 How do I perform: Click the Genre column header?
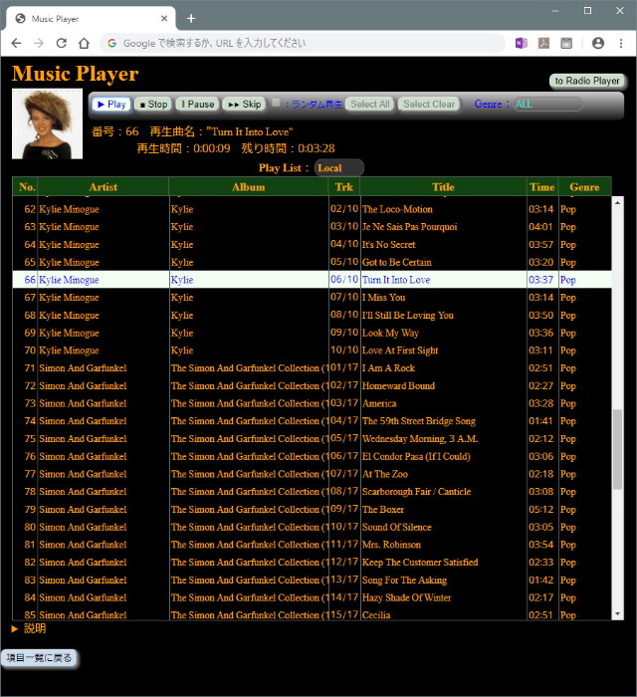point(584,187)
